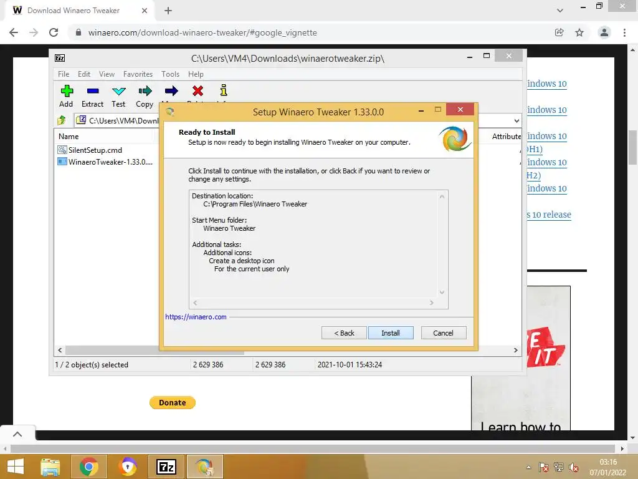
Task: Click the 7z application icon in title bar
Action: pyautogui.click(x=60, y=58)
